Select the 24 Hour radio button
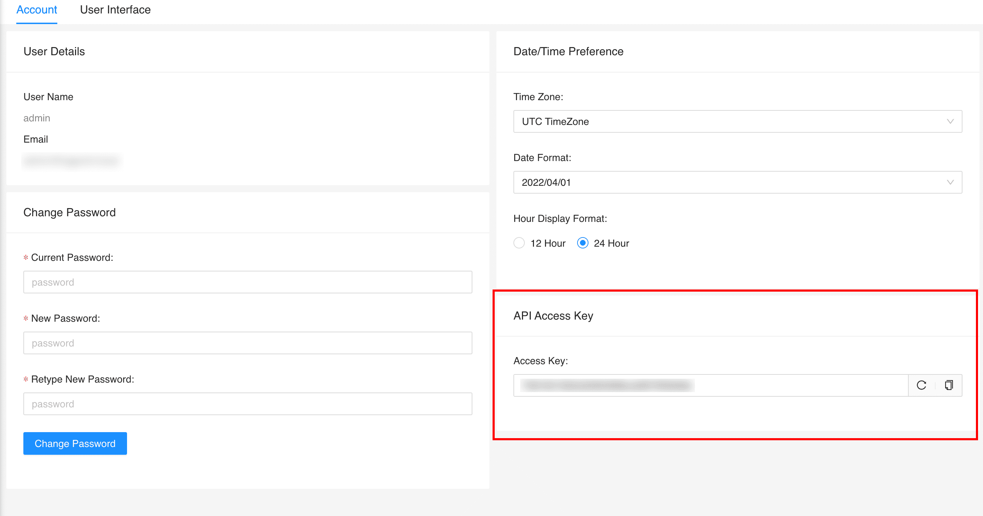983x516 pixels. click(582, 243)
